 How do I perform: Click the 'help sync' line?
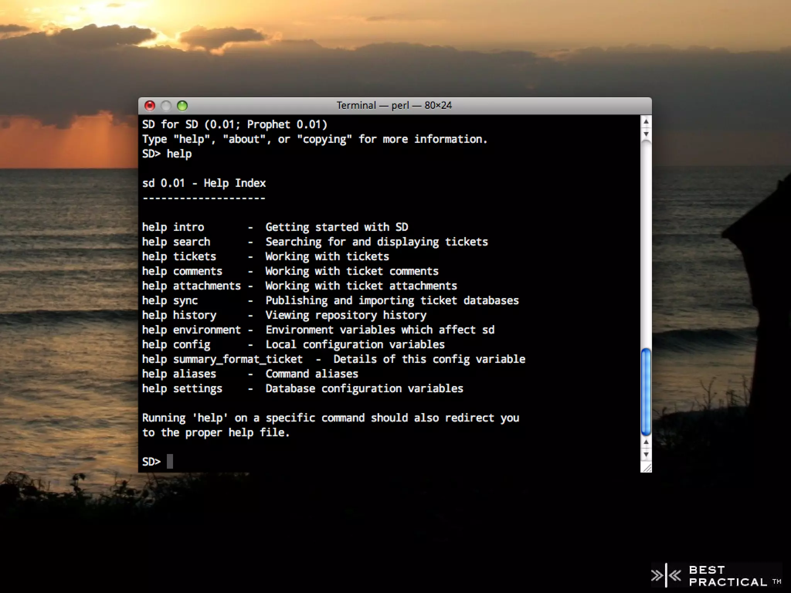(170, 300)
